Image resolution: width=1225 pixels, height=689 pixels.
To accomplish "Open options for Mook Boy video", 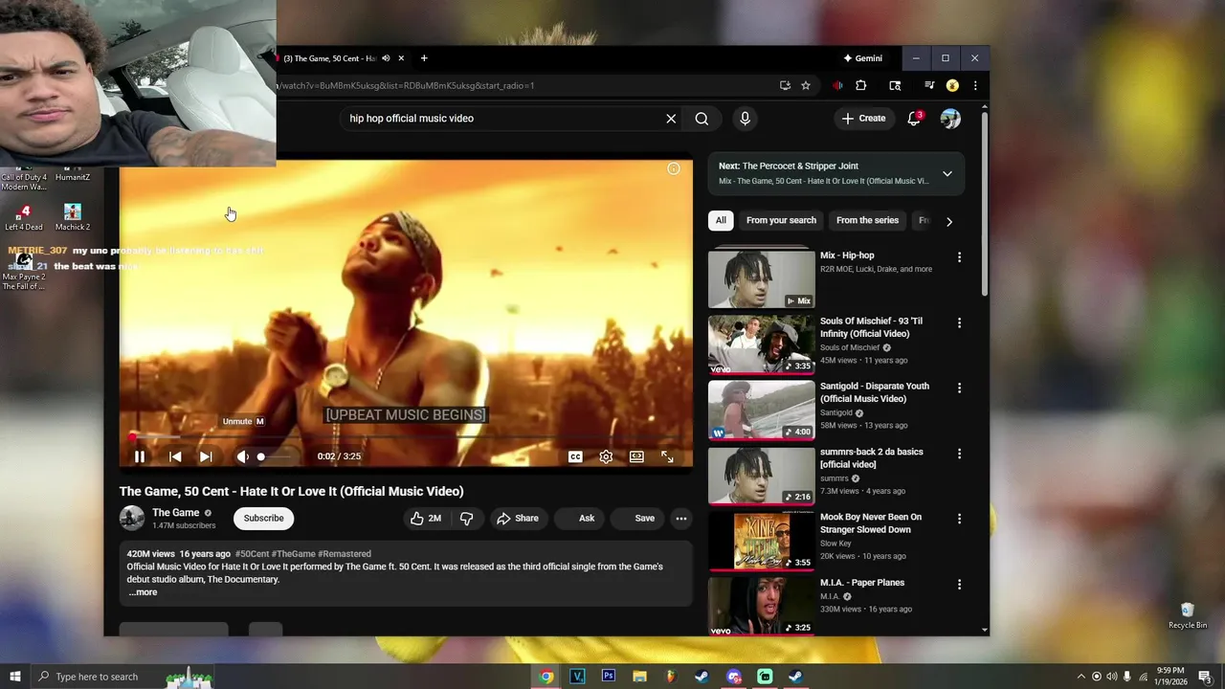I will (959, 519).
